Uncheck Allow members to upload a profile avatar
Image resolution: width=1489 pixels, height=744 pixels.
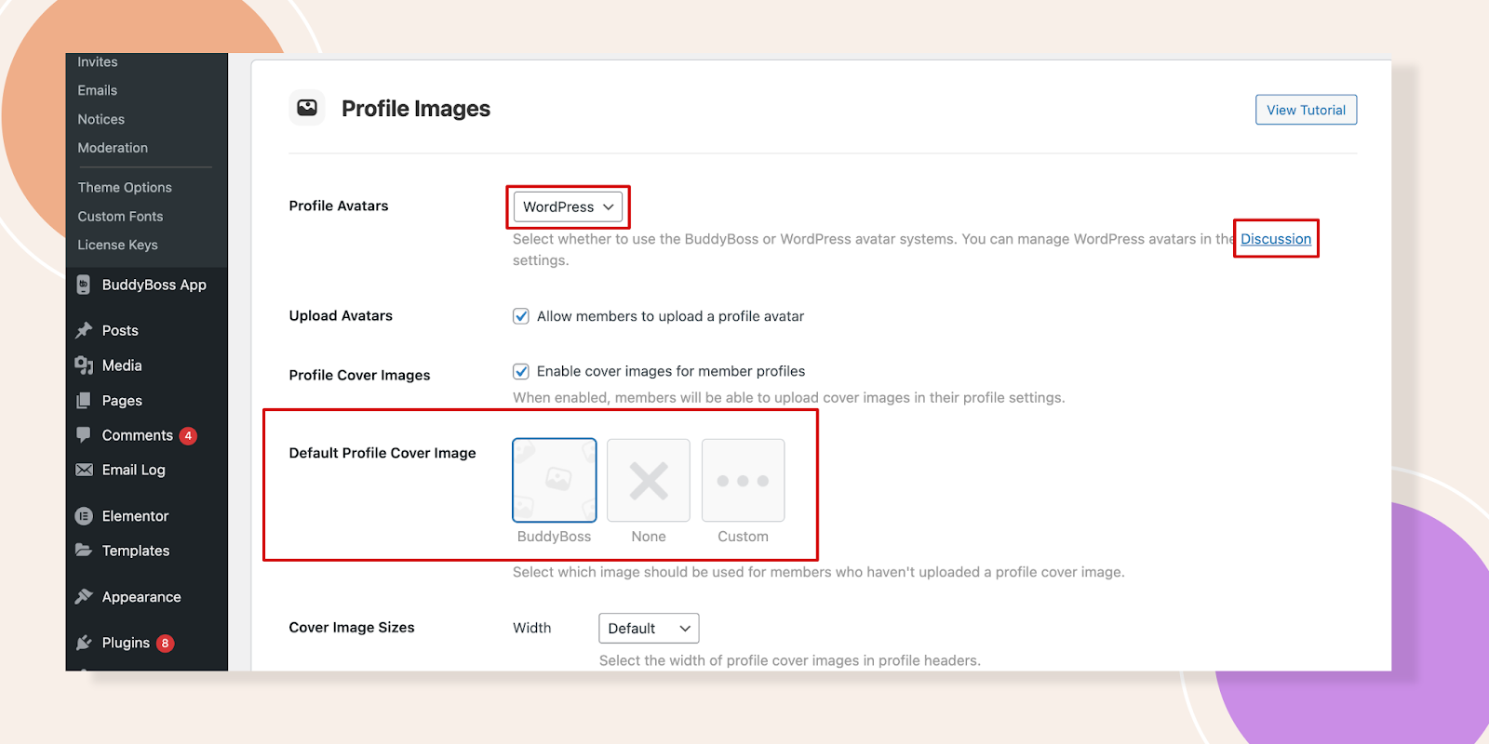(x=521, y=316)
